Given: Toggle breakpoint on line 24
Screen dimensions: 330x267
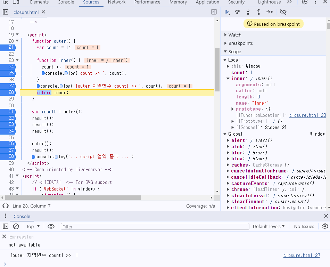Looking at the screenshot, I should click(8, 67).
